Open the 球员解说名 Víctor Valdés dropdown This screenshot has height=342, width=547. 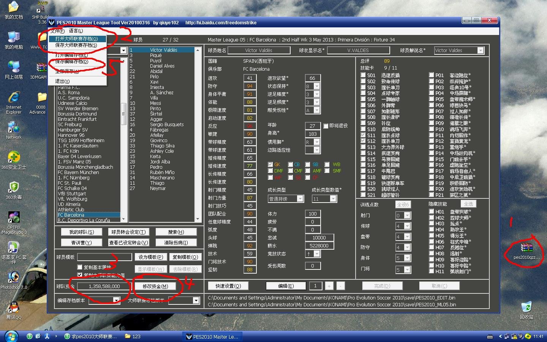(x=481, y=51)
